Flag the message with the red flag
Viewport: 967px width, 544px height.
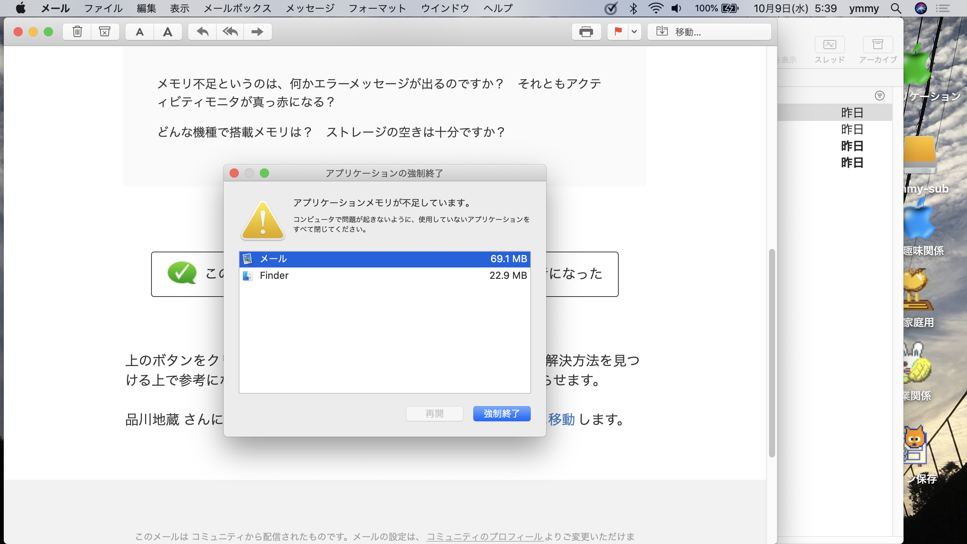[x=618, y=32]
